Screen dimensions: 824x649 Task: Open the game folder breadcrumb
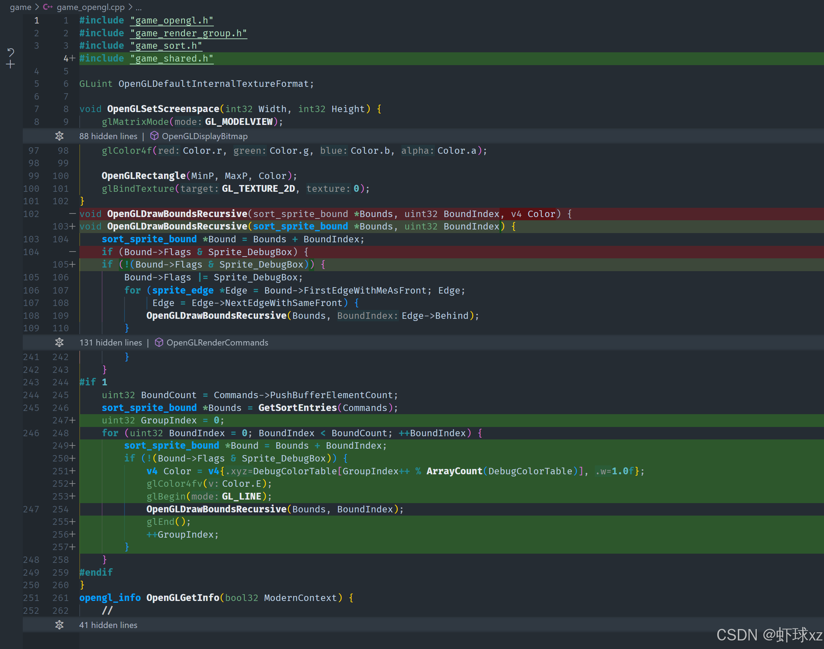pos(21,7)
